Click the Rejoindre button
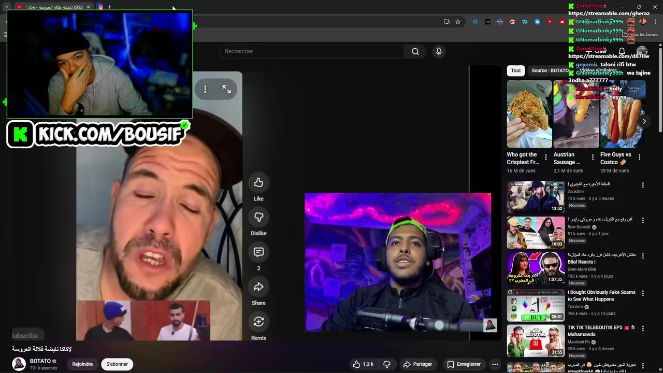Image resolution: width=663 pixels, height=373 pixels. click(x=82, y=364)
